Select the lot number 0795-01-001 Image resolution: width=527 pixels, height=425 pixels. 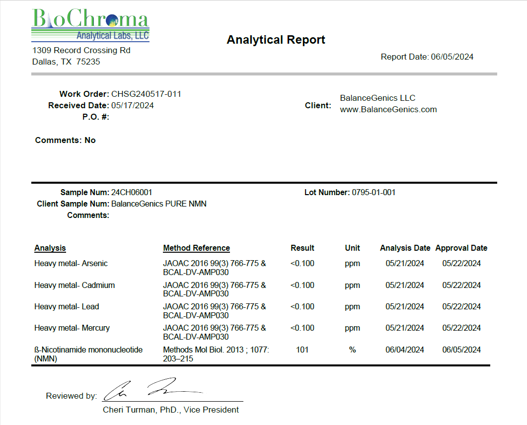pyautogui.click(x=374, y=193)
